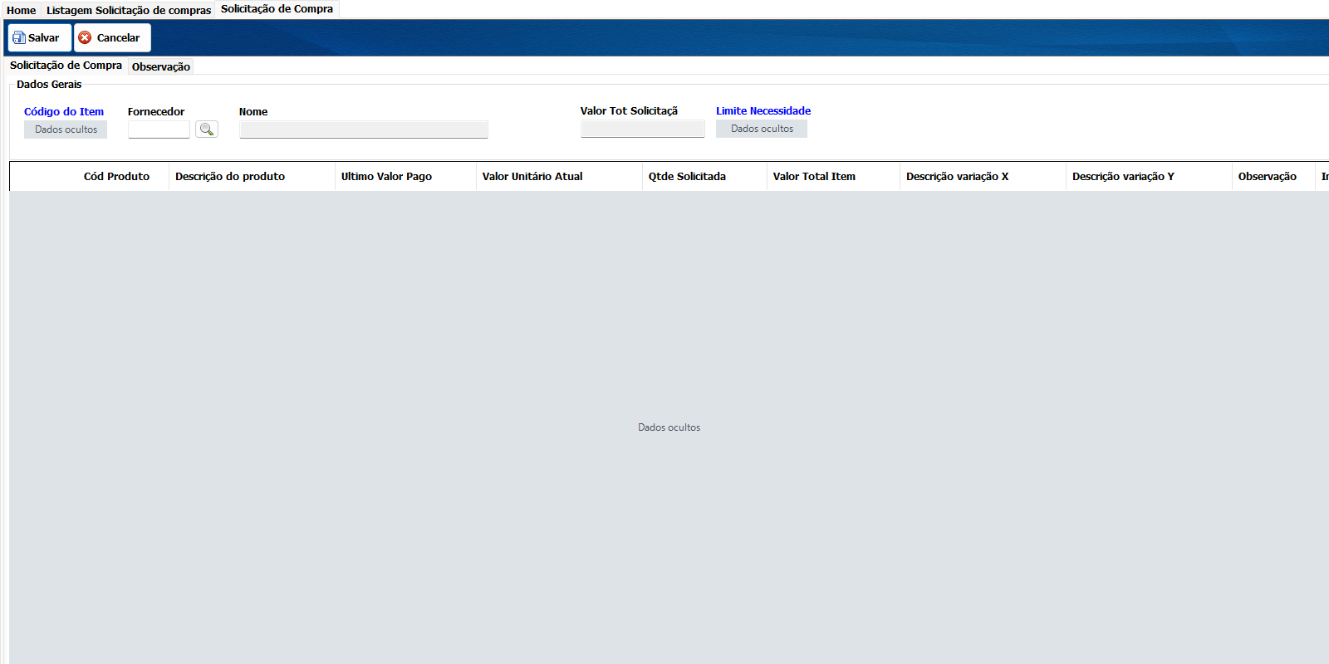The height and width of the screenshot is (664, 1329).
Task: Open the Fornecedor search magnifier icon
Action: (x=207, y=129)
